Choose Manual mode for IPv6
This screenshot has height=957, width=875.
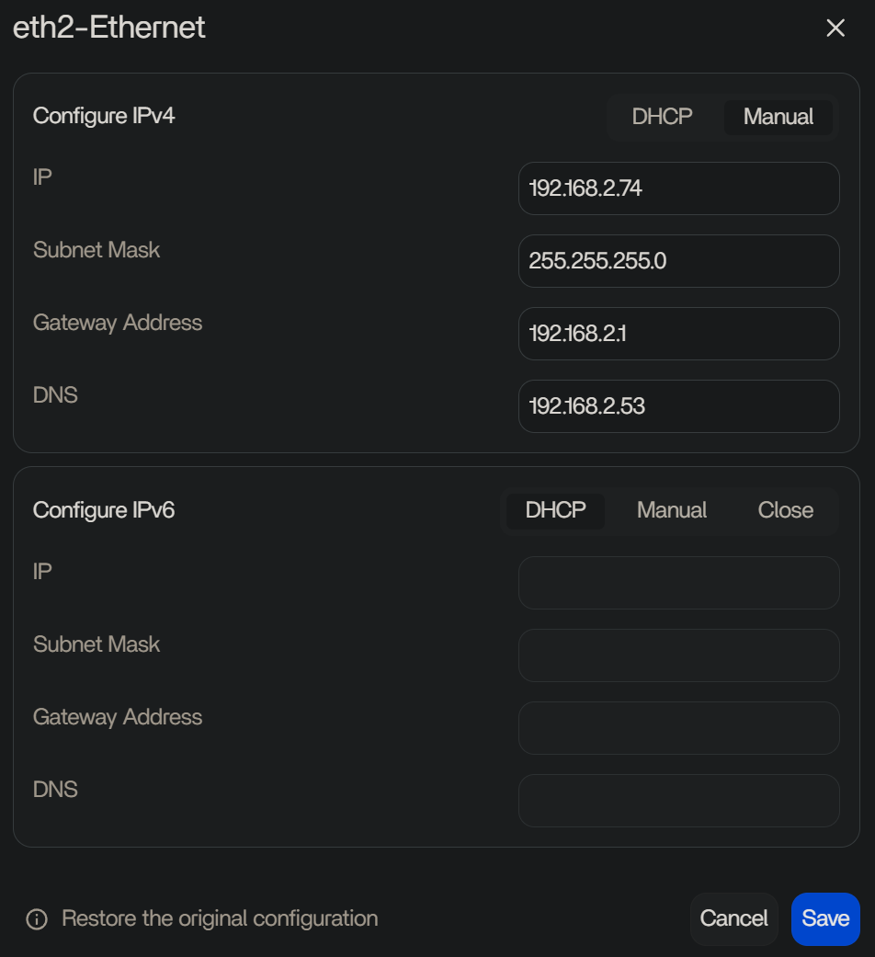672,510
